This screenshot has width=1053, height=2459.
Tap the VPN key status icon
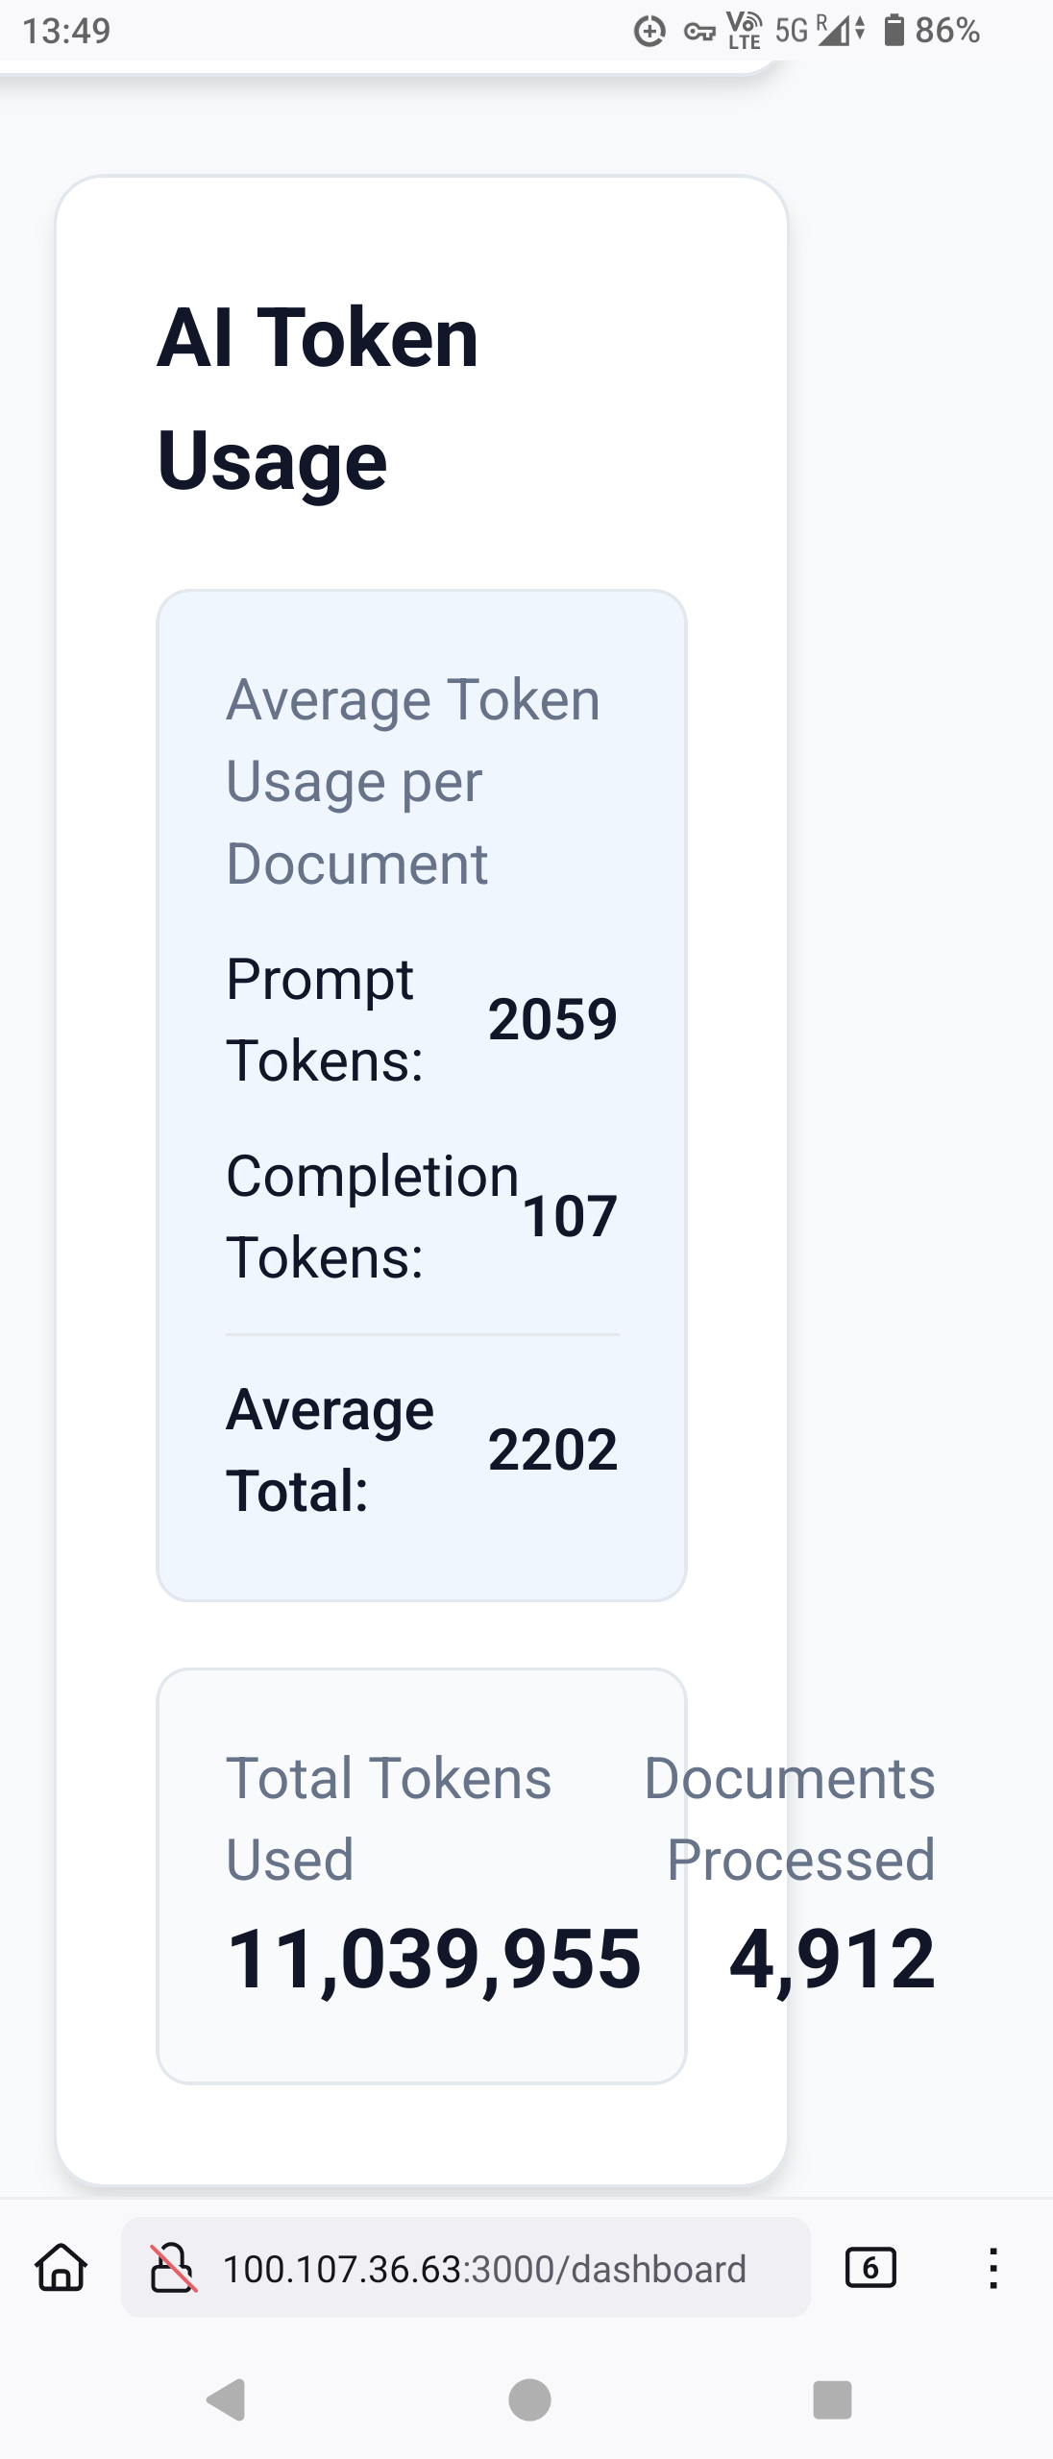click(698, 32)
